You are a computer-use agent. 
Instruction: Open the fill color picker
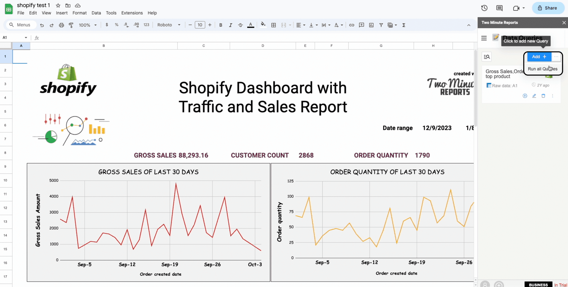coord(263,25)
